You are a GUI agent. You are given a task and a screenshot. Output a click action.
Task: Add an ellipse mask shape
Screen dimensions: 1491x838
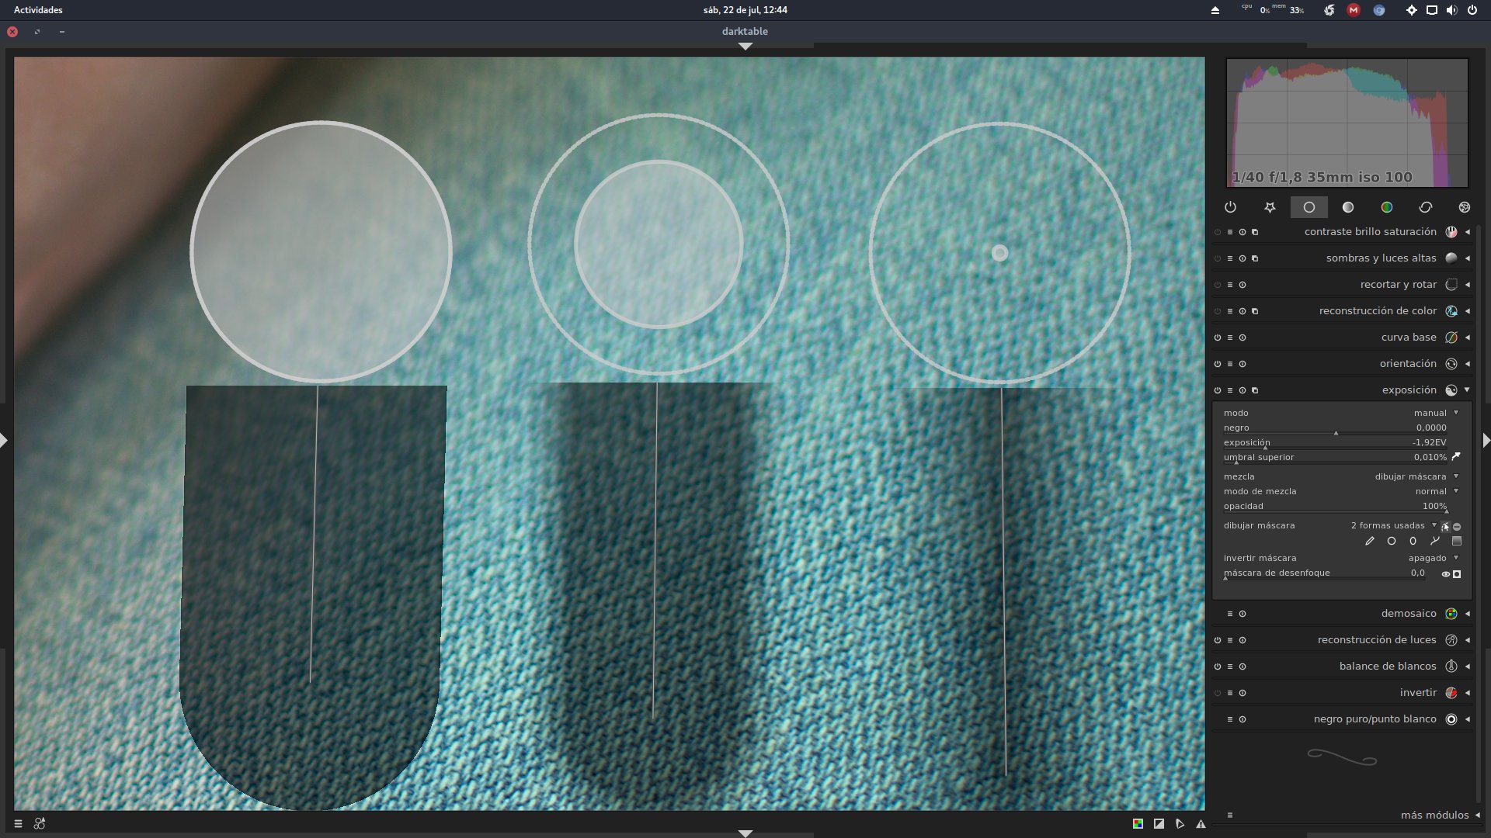click(1413, 541)
